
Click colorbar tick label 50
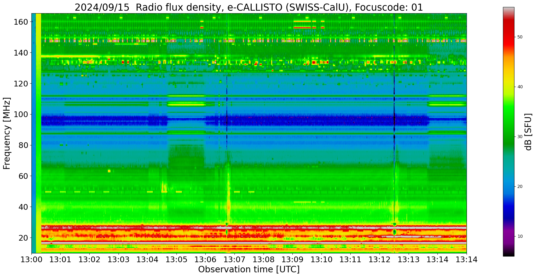coord(520,37)
